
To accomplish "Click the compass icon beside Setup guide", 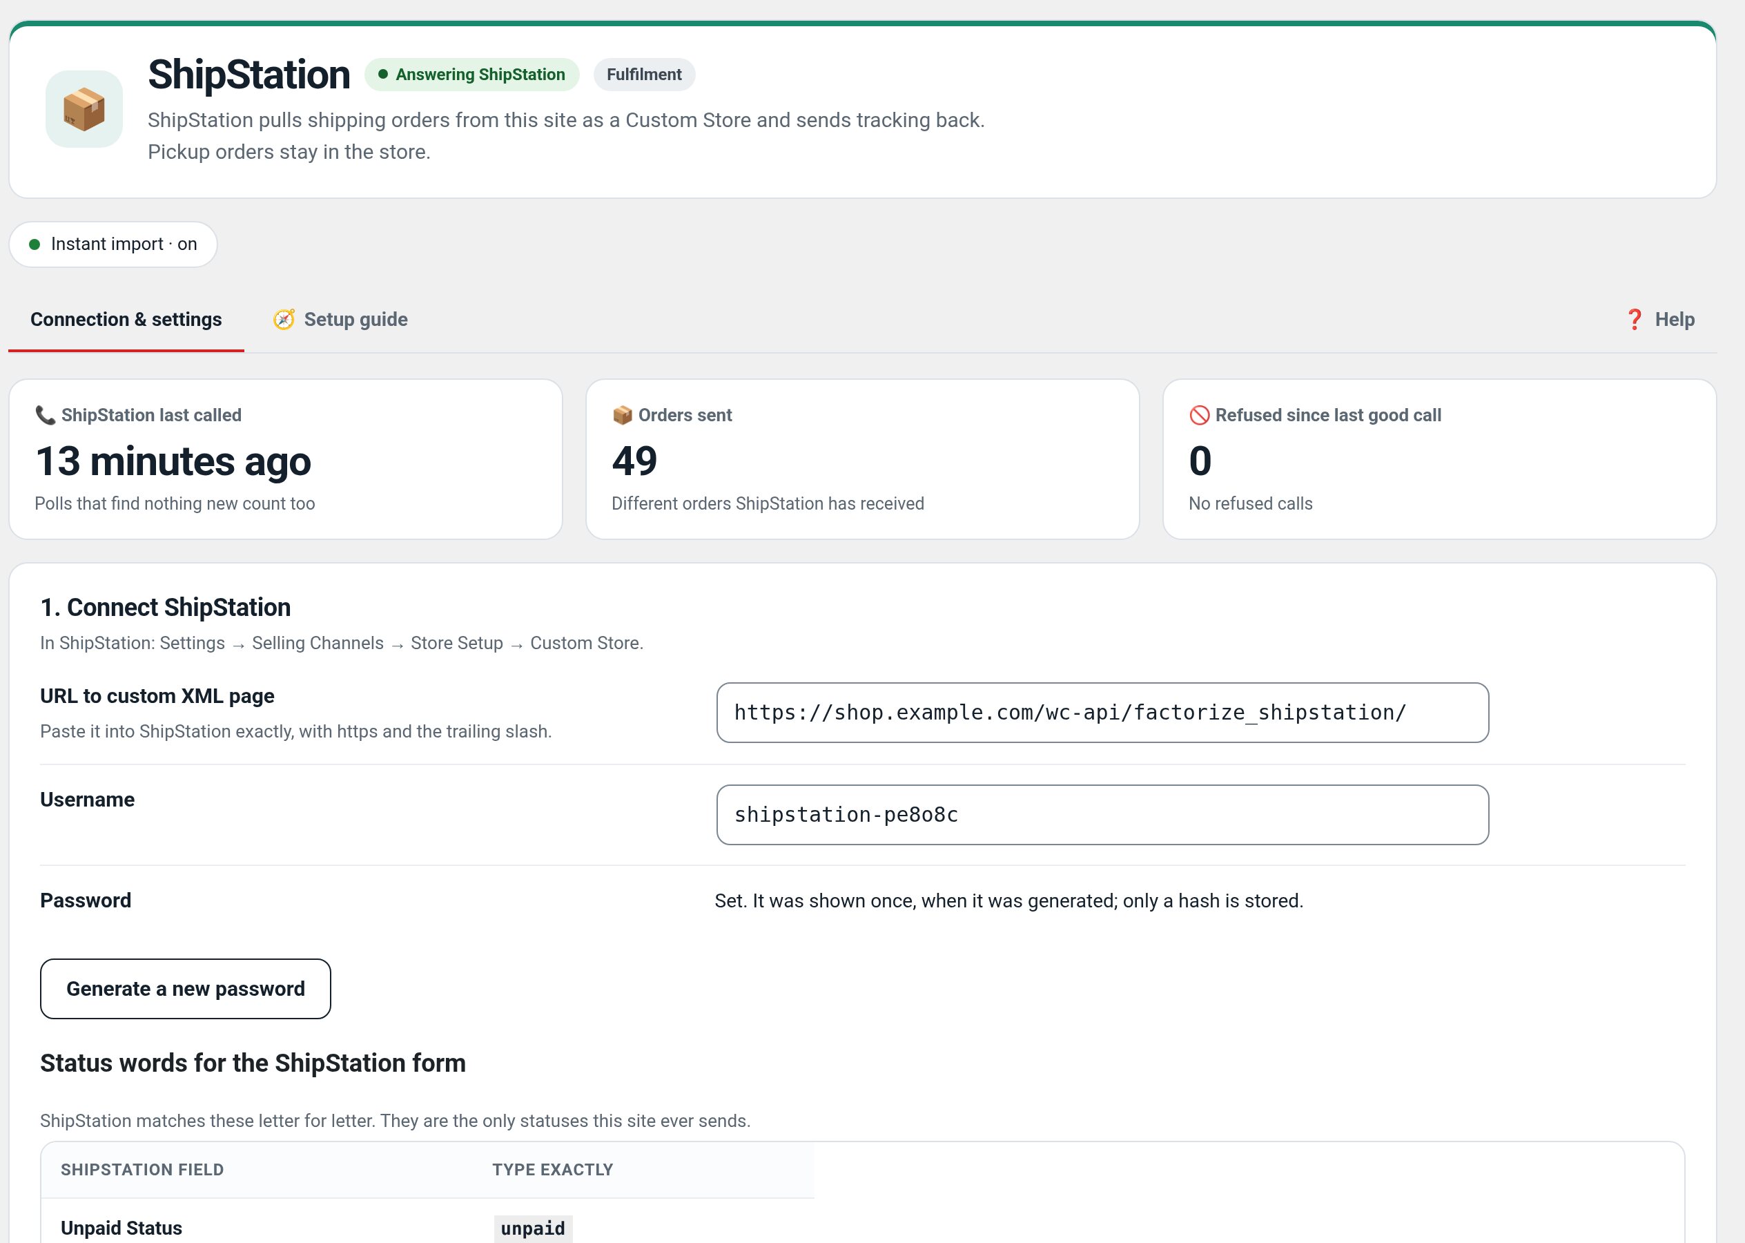I will (x=284, y=320).
